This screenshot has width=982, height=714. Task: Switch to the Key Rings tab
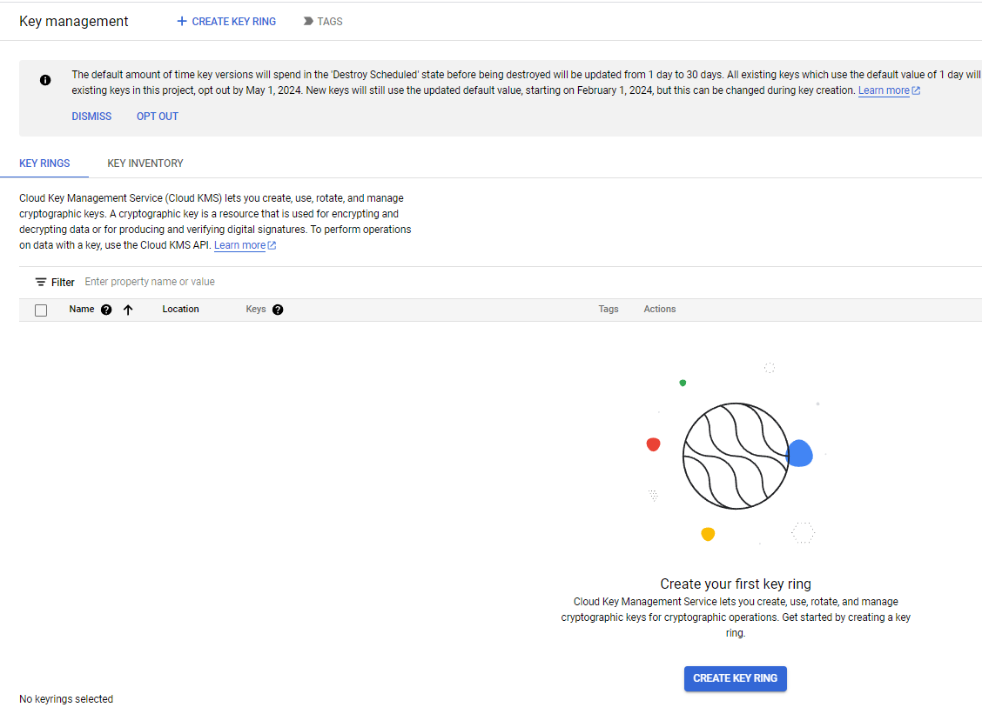(44, 163)
